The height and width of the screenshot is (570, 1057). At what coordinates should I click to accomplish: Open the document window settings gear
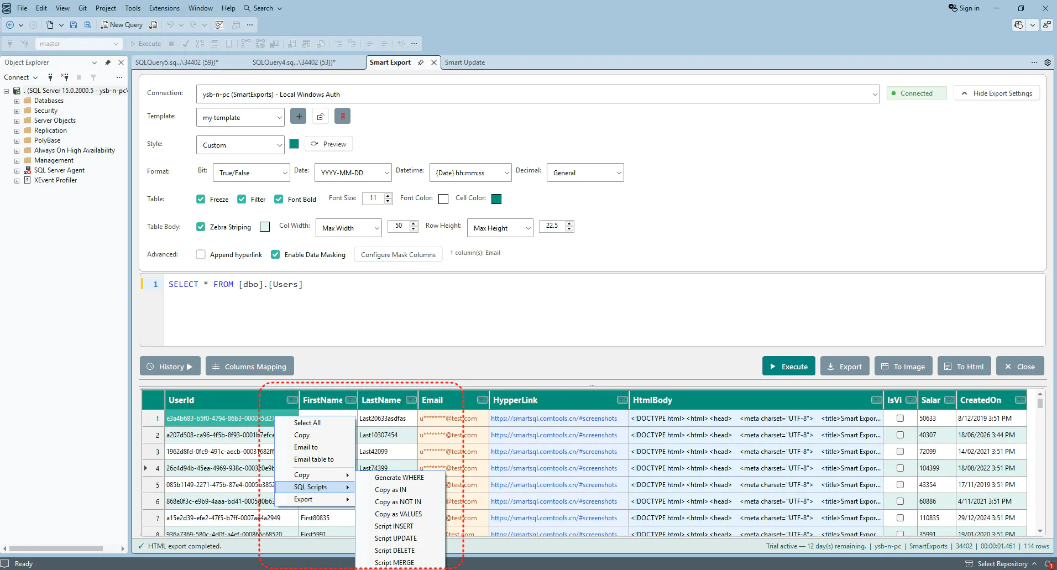[1048, 62]
